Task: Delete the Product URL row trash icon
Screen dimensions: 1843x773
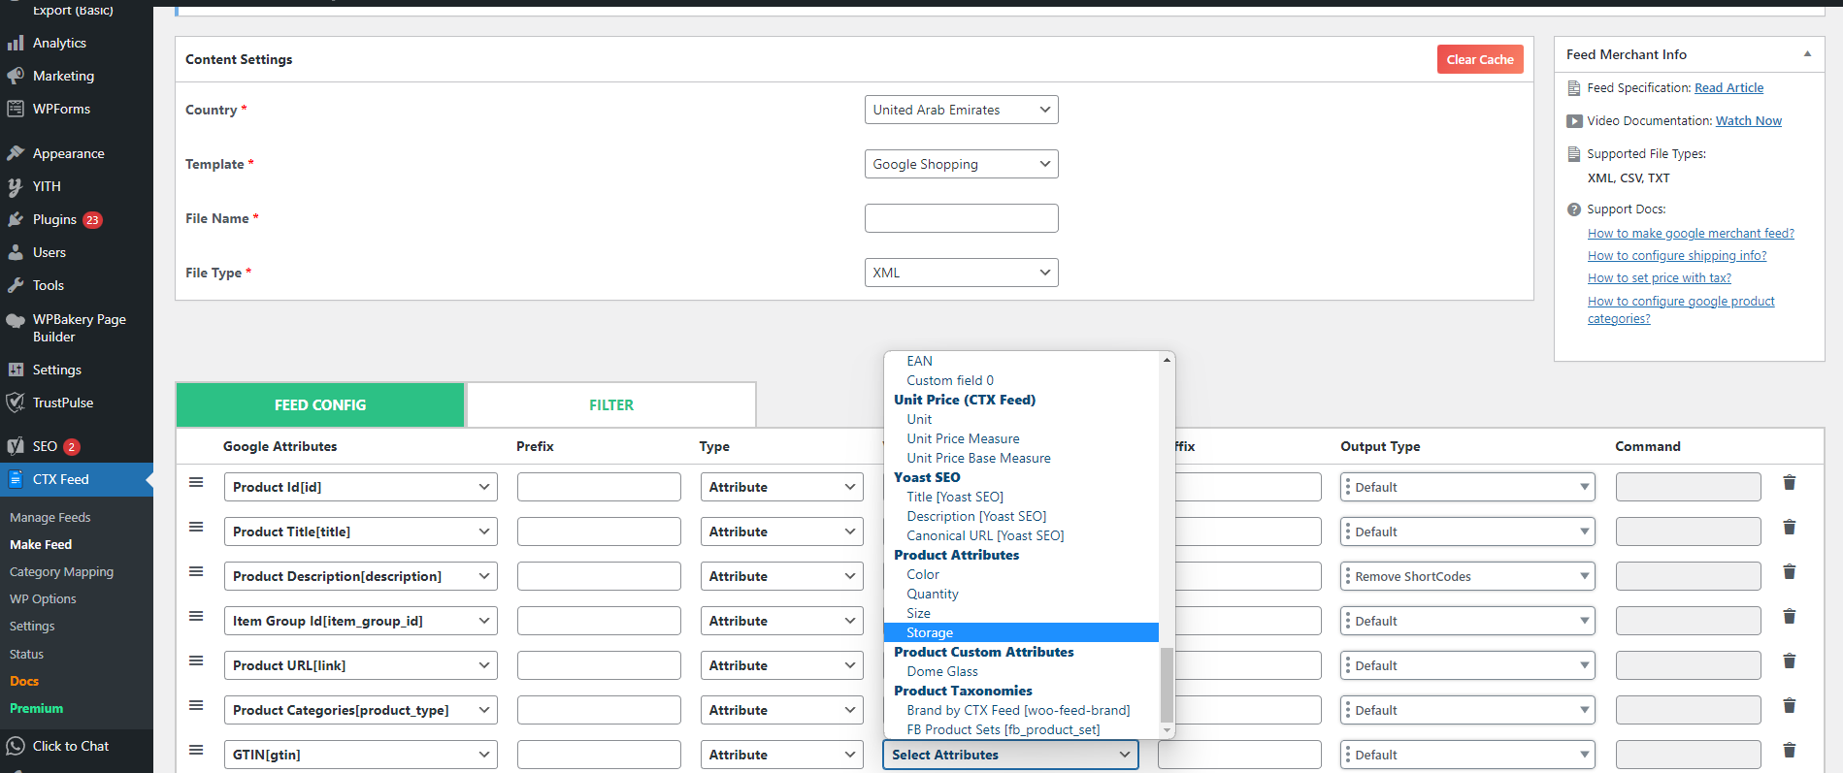Action: (1790, 661)
